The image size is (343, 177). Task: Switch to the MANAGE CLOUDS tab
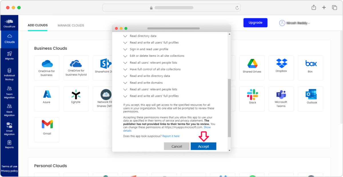[x=71, y=25]
